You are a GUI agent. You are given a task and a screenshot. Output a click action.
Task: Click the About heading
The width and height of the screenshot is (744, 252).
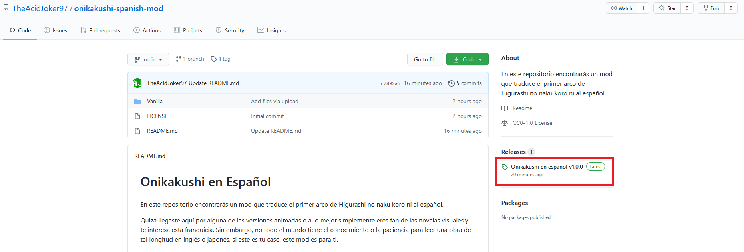click(510, 58)
